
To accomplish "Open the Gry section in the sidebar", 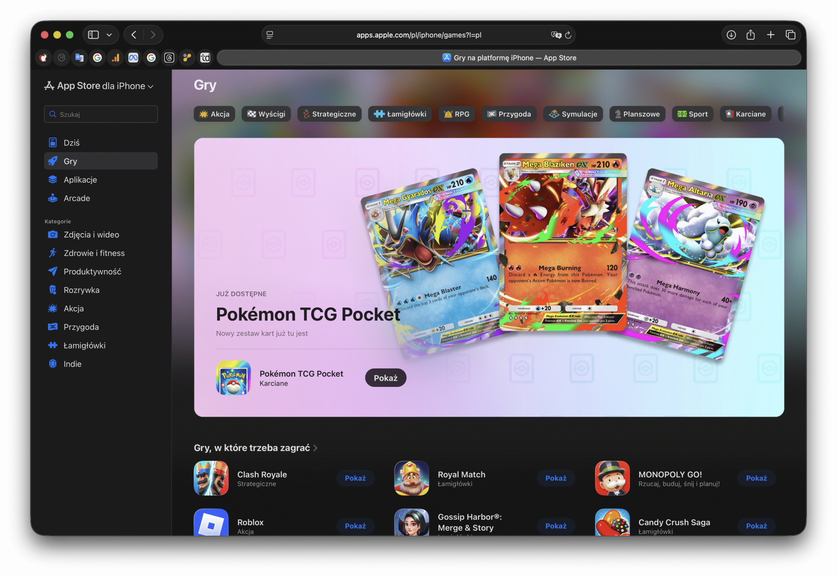I will pos(71,161).
